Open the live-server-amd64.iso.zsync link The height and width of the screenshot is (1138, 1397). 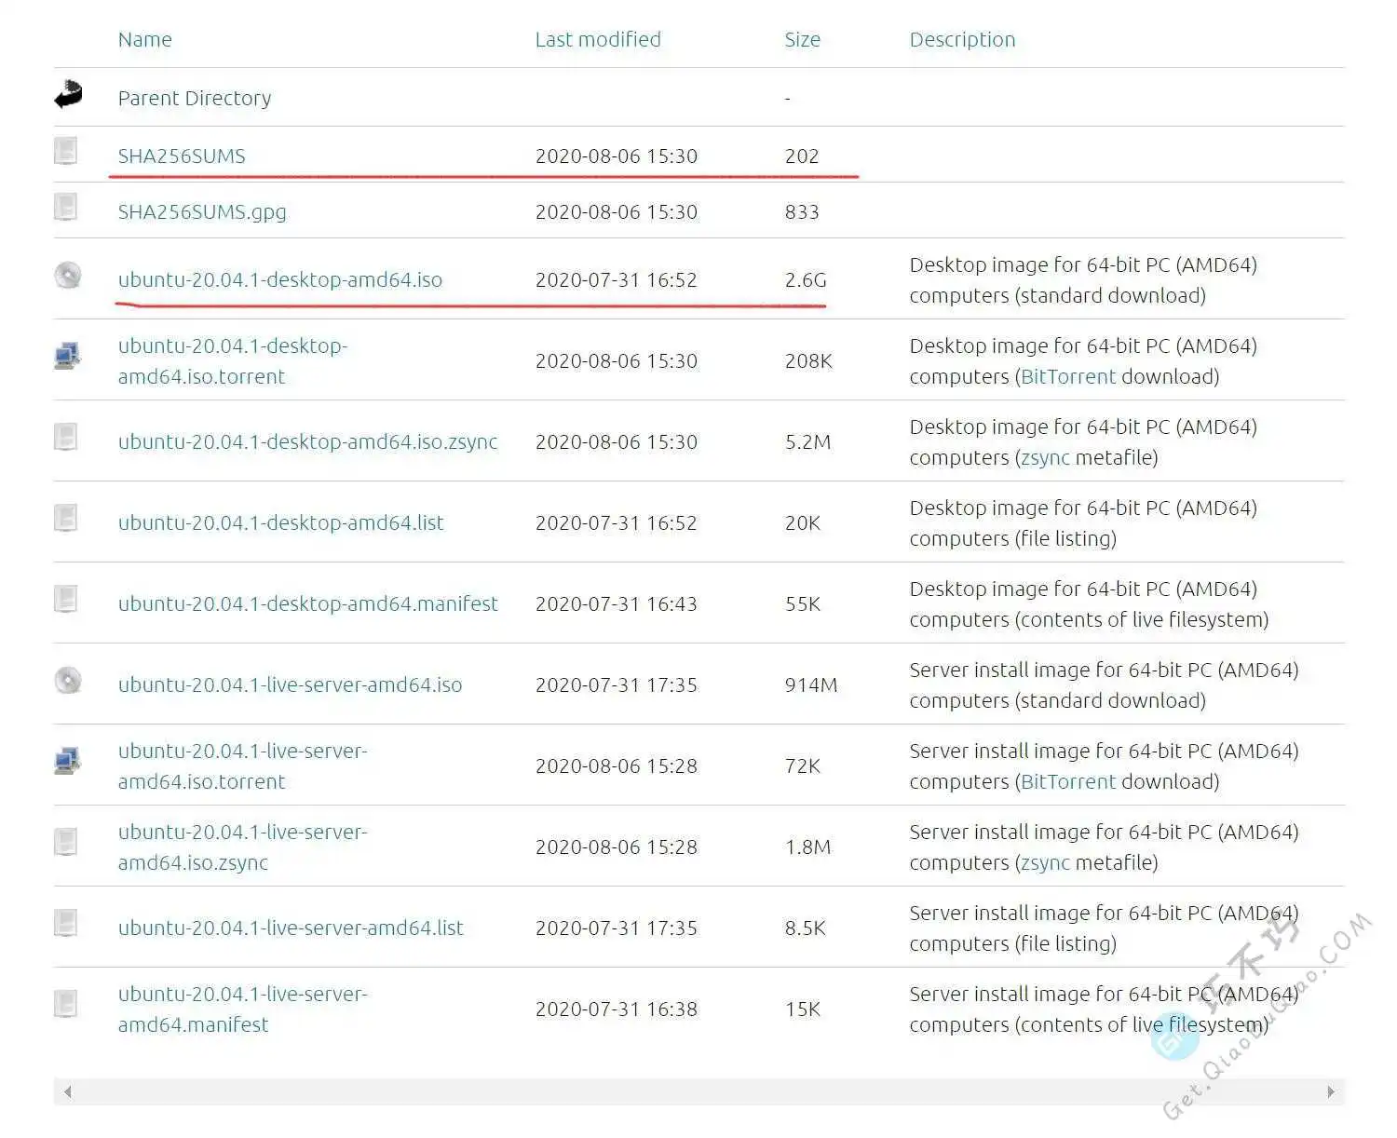[243, 847]
